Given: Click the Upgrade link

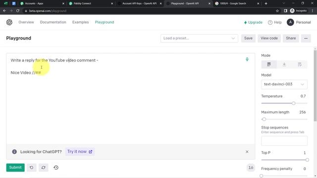Looking at the screenshot, I should (253, 22).
